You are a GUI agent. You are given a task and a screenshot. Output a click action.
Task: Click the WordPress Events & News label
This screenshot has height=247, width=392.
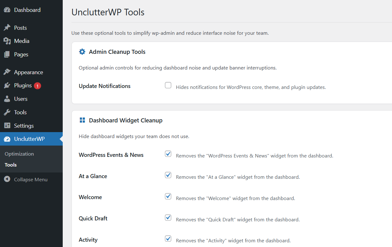[111, 155]
